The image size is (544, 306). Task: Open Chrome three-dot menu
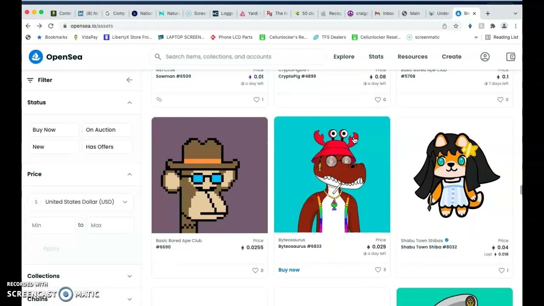pyautogui.click(x=516, y=26)
